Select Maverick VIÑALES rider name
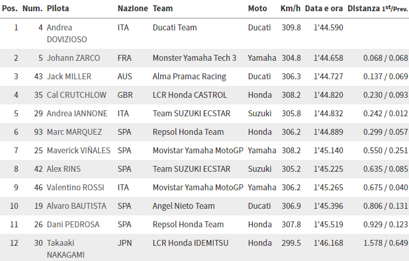This screenshot has width=409, height=261. (79, 150)
